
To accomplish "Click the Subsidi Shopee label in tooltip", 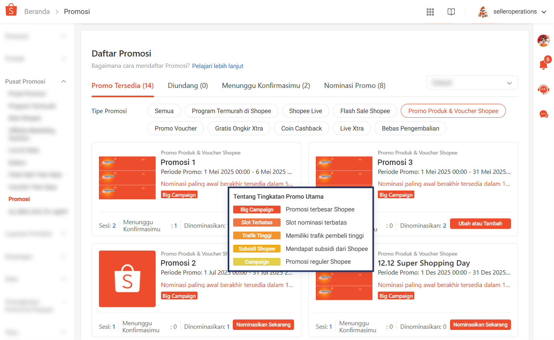I will click(257, 249).
